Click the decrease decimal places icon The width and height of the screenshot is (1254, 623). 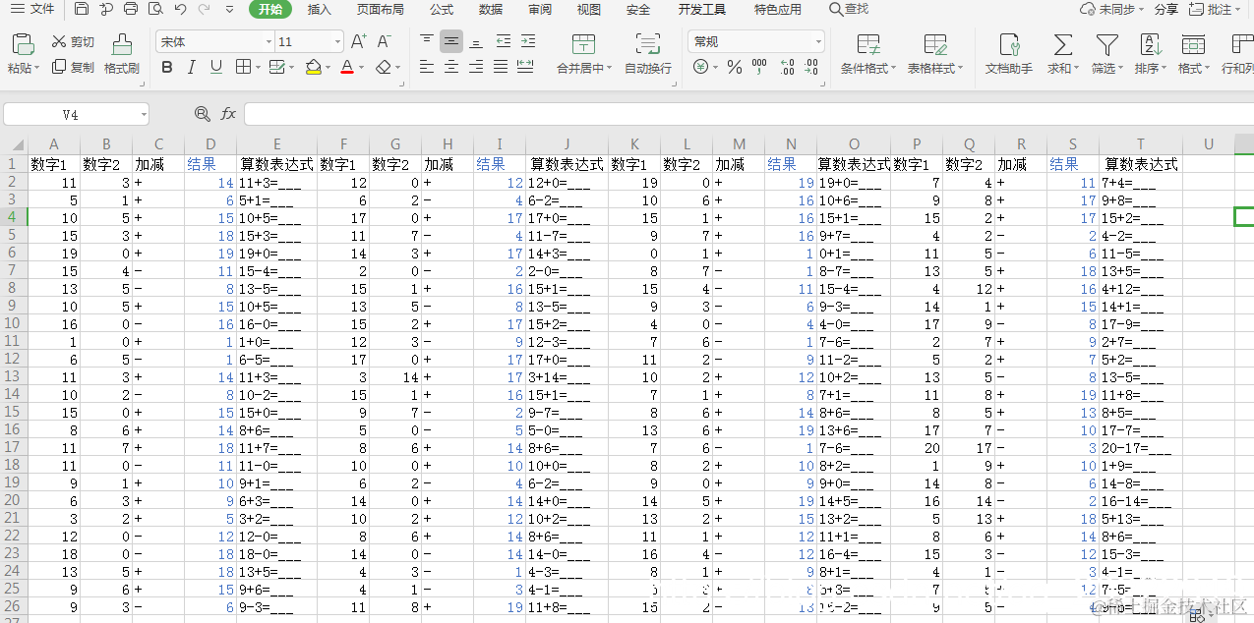click(x=811, y=67)
